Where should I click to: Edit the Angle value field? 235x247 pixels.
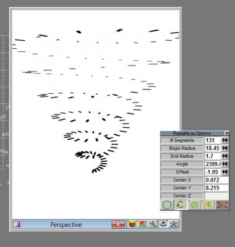click(x=213, y=164)
